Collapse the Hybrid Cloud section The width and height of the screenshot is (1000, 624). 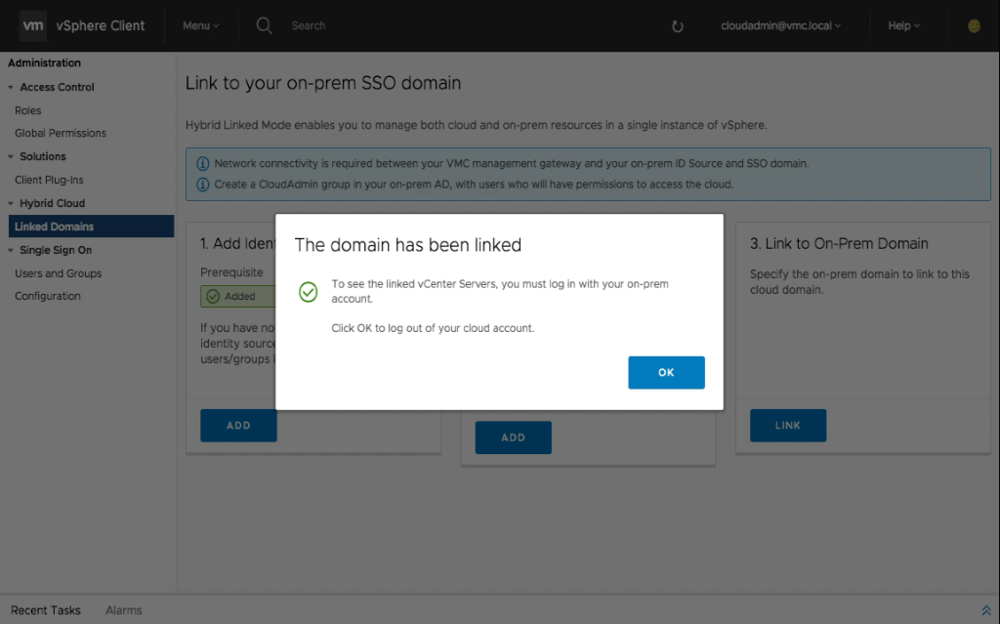[10, 203]
